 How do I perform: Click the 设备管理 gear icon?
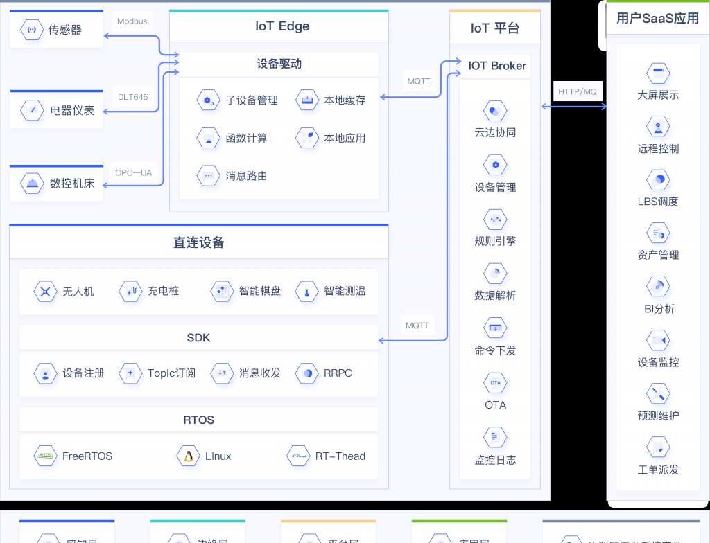click(x=495, y=165)
